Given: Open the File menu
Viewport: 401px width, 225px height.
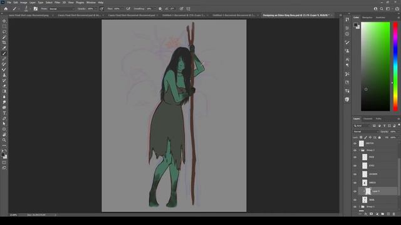Looking at the screenshot, I should click(9, 2).
